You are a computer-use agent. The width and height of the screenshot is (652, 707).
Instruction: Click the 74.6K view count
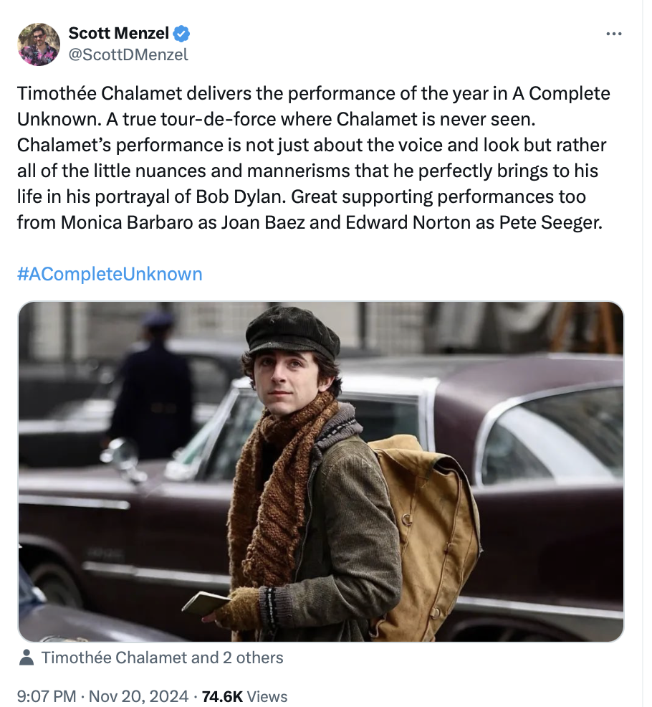point(221,696)
